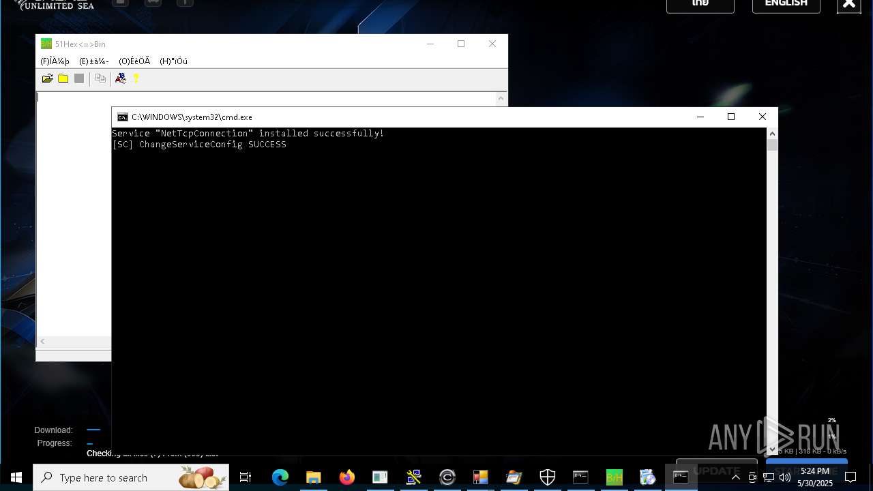873x491 pixels.
Task: Click the font settings icon in 51Hex toolbar
Action: (x=121, y=78)
